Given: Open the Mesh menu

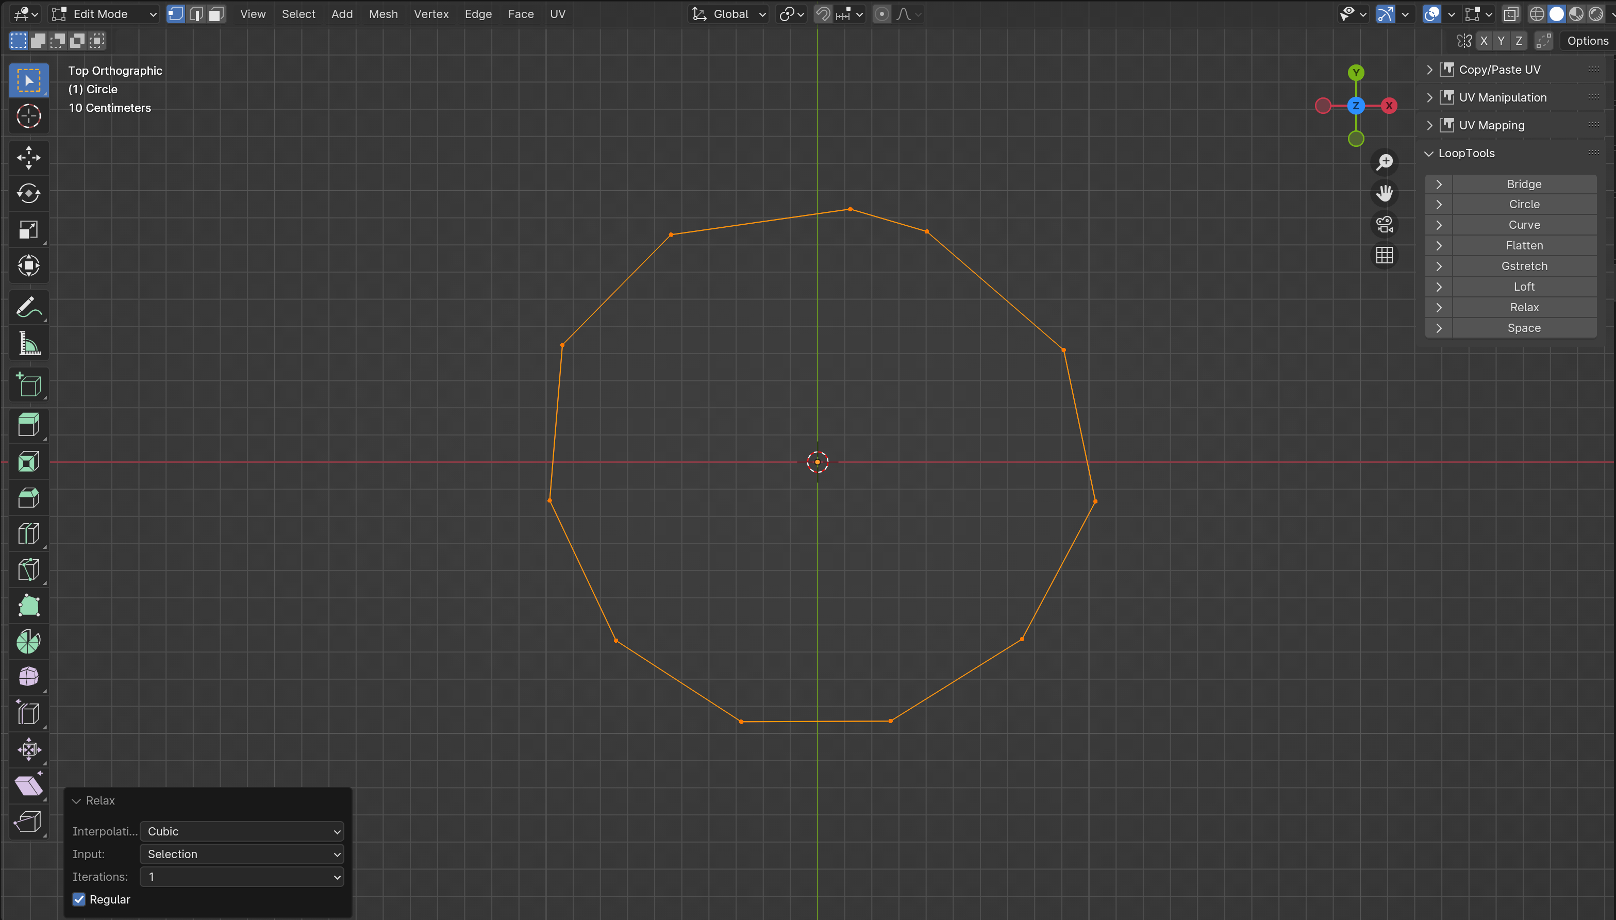Looking at the screenshot, I should pyautogui.click(x=383, y=14).
